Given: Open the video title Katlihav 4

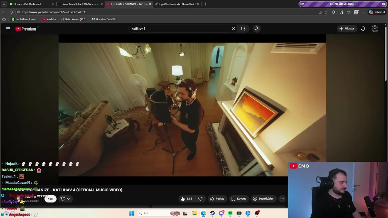Looking at the screenshot, I should click(x=69, y=190).
